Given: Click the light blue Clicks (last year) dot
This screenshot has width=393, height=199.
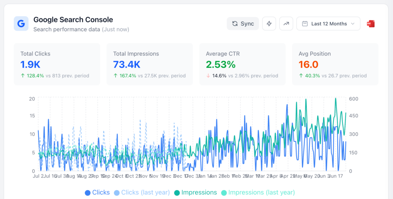Looking at the screenshot, I should [x=117, y=193].
